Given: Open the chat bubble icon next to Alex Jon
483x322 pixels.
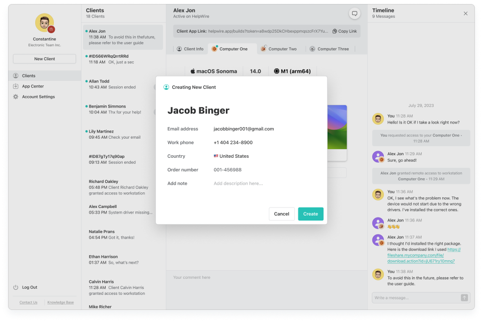Looking at the screenshot, I should coord(355,14).
